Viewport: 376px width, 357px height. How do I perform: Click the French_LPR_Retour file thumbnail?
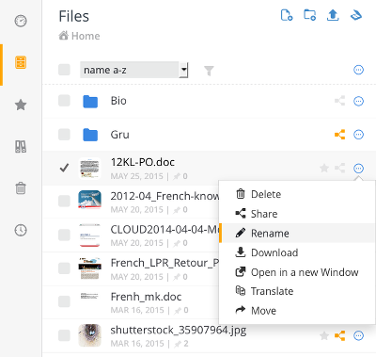(x=89, y=268)
